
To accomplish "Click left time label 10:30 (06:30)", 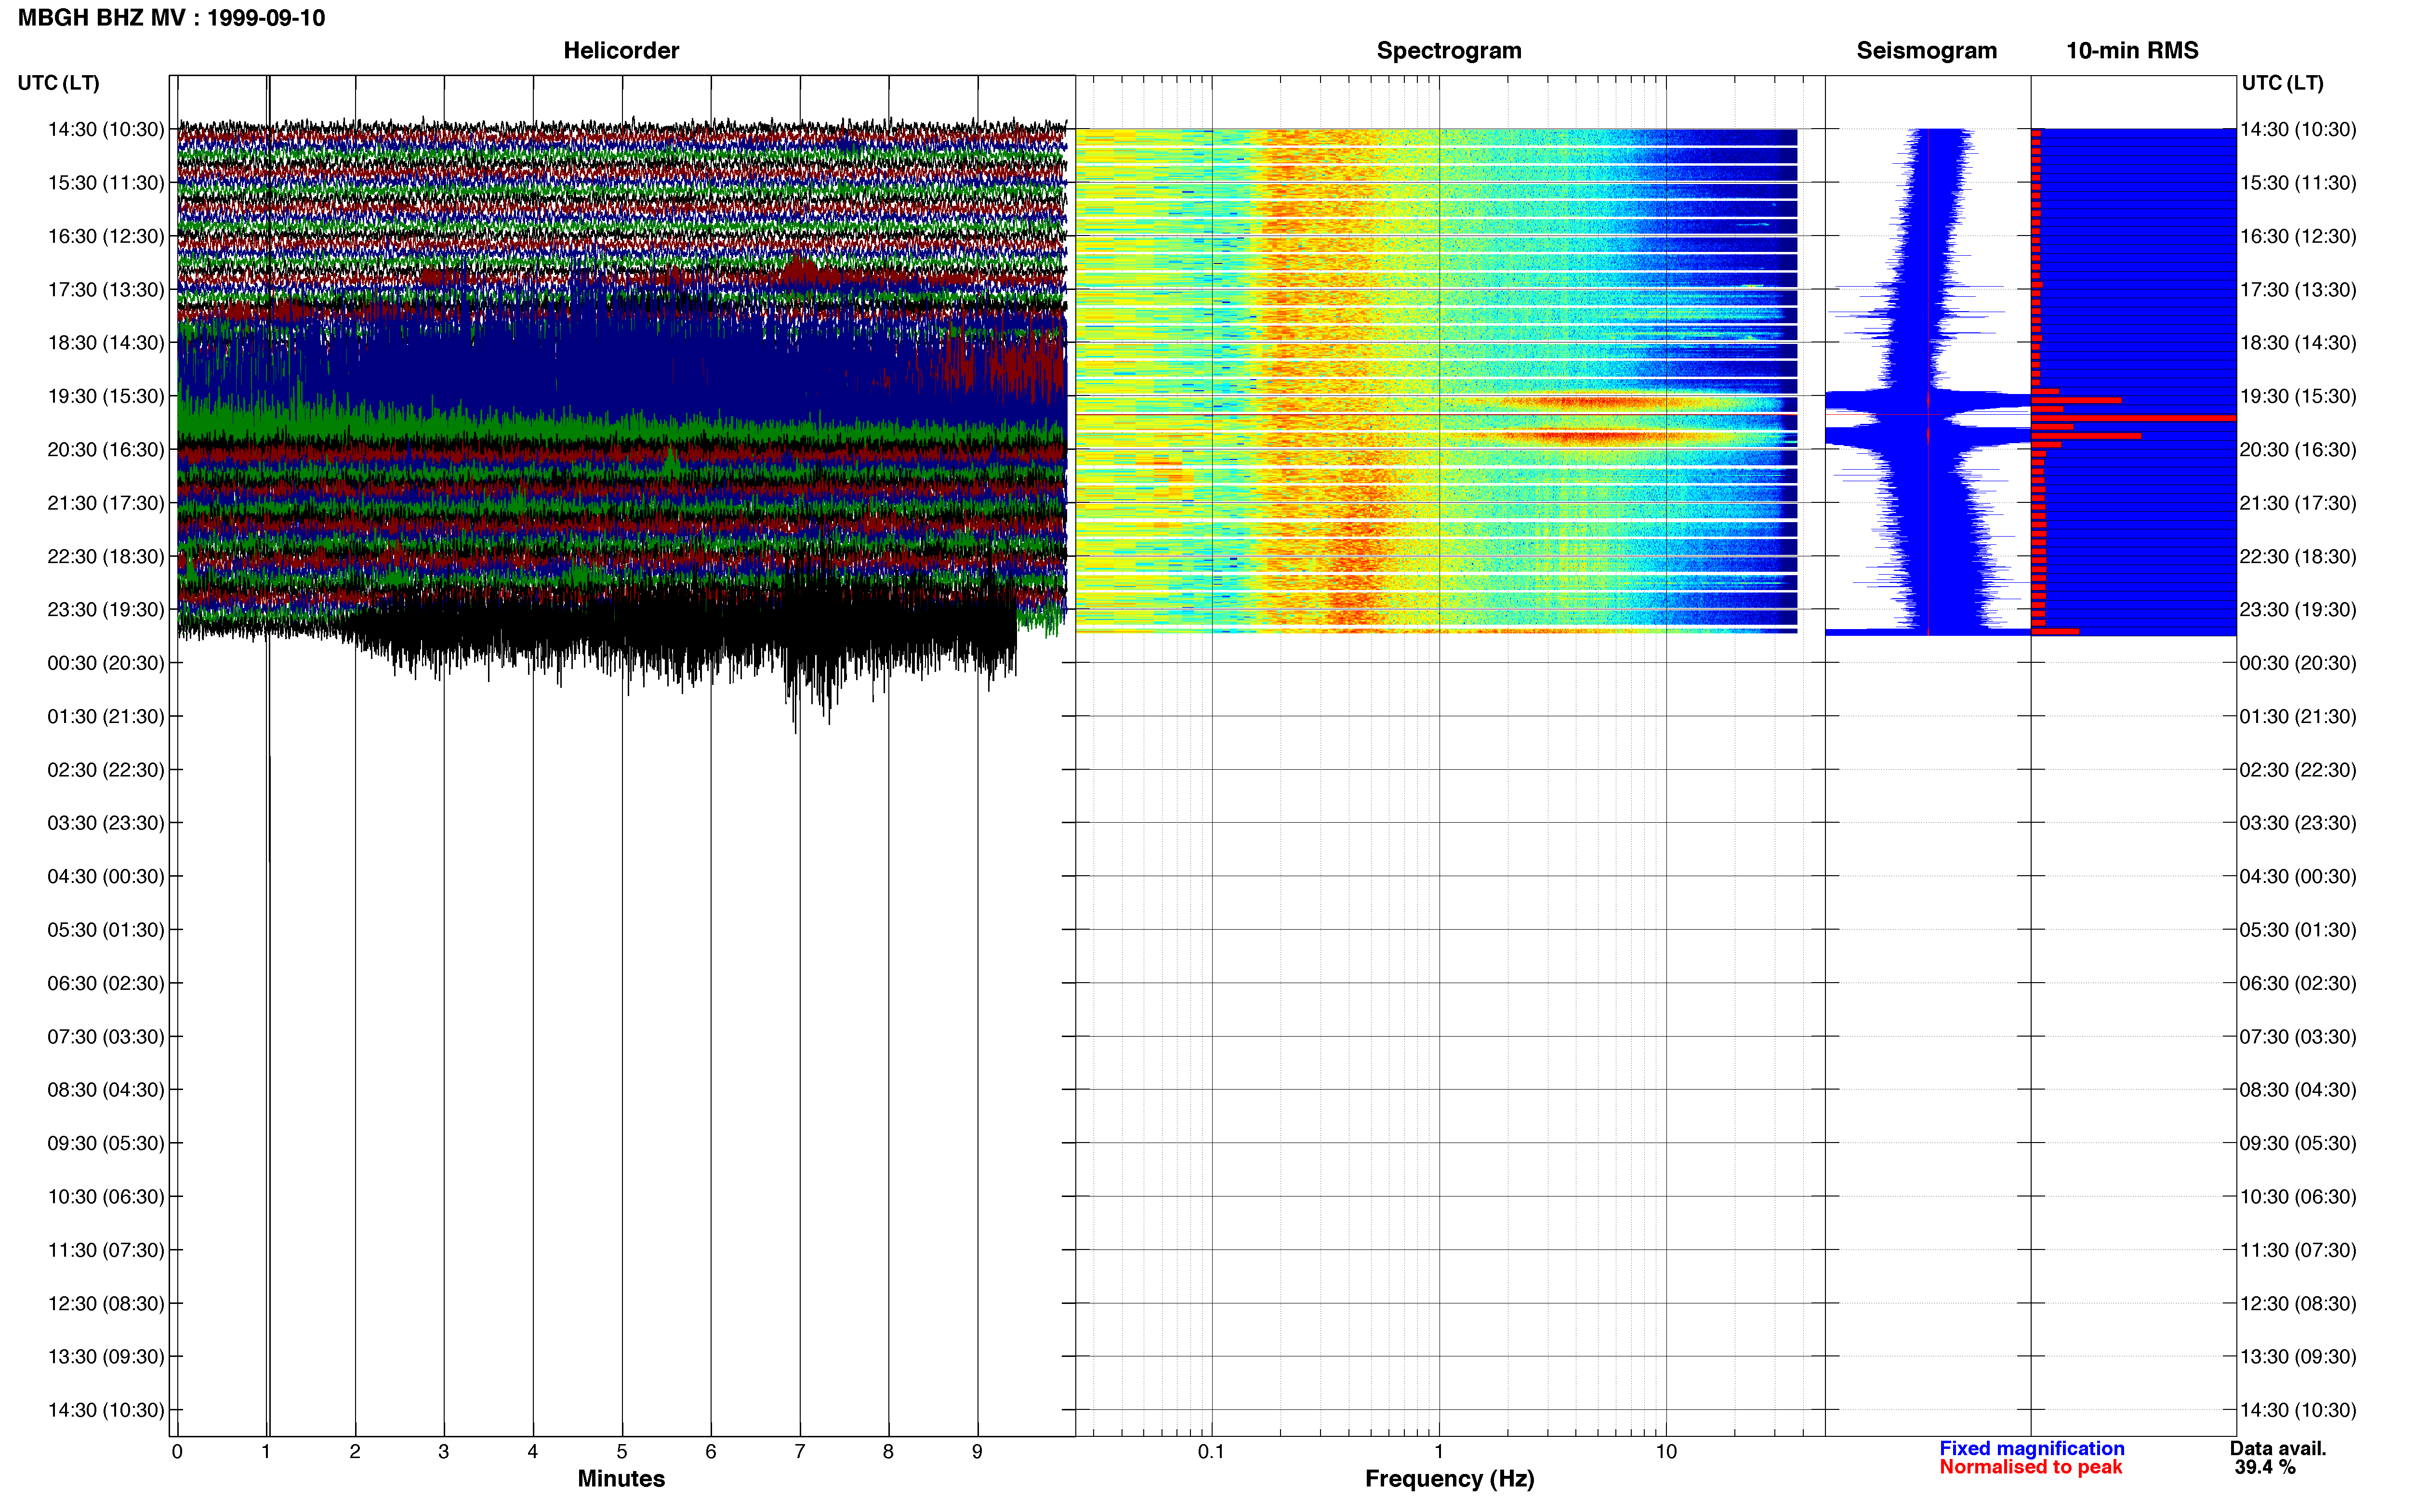I will pyautogui.click(x=106, y=1196).
